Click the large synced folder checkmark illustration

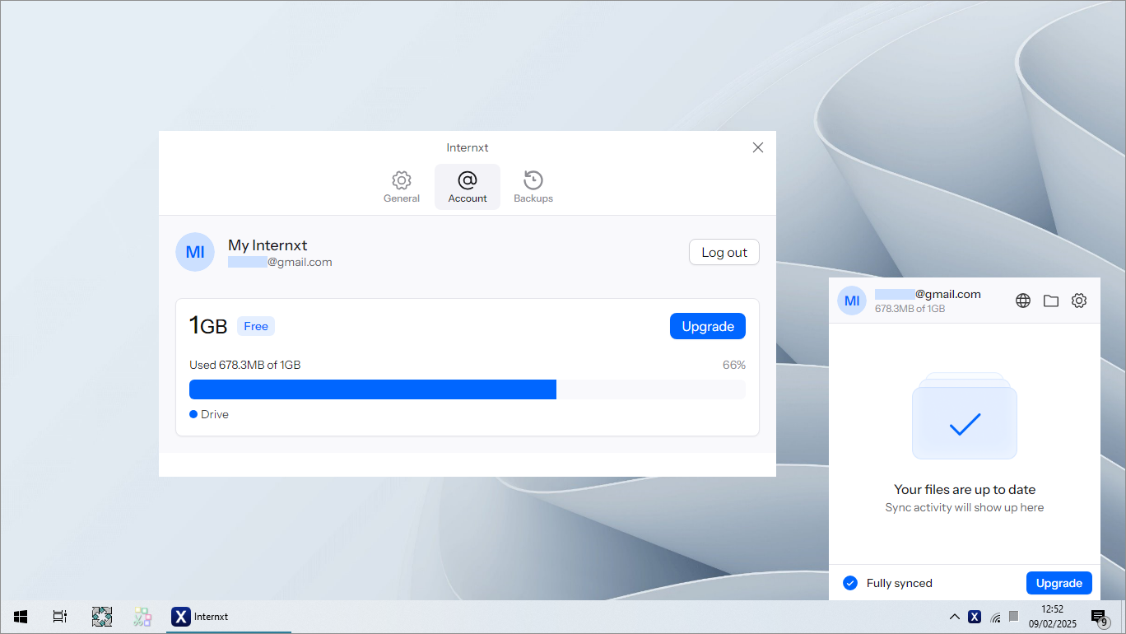(x=965, y=416)
